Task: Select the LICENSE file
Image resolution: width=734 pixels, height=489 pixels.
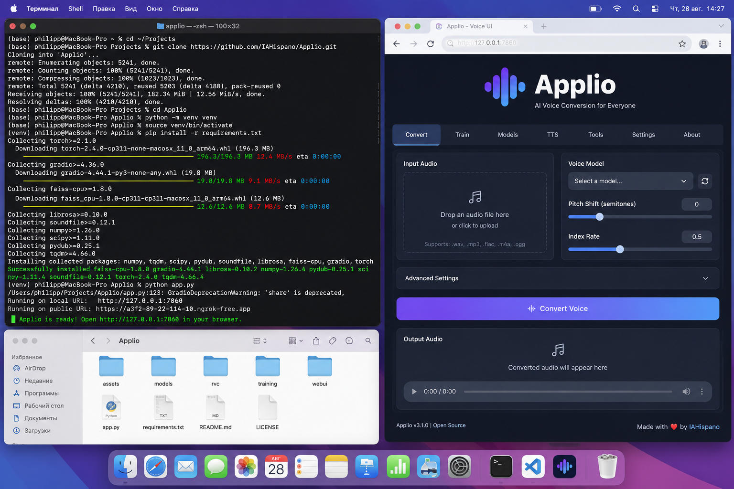Action: click(268, 413)
